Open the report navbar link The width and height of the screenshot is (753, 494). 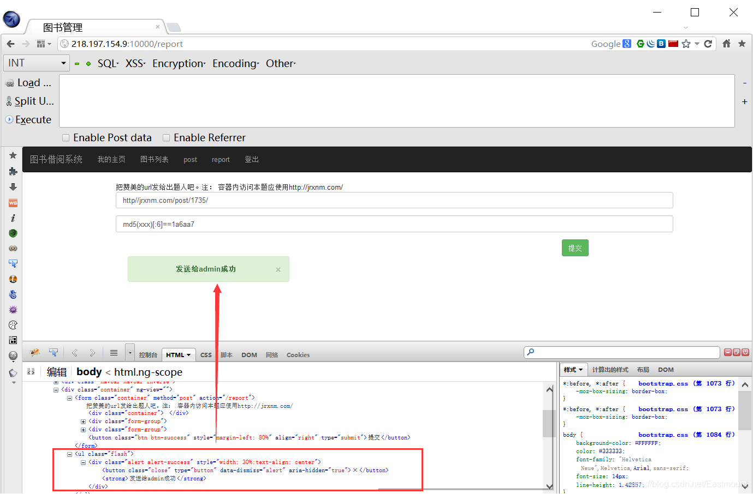[221, 160]
